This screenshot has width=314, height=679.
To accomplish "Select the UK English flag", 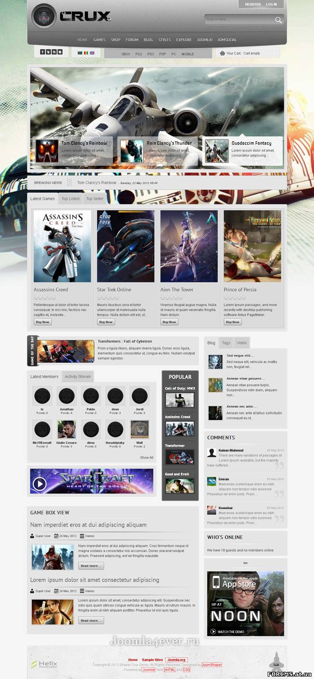I will coord(92,52).
